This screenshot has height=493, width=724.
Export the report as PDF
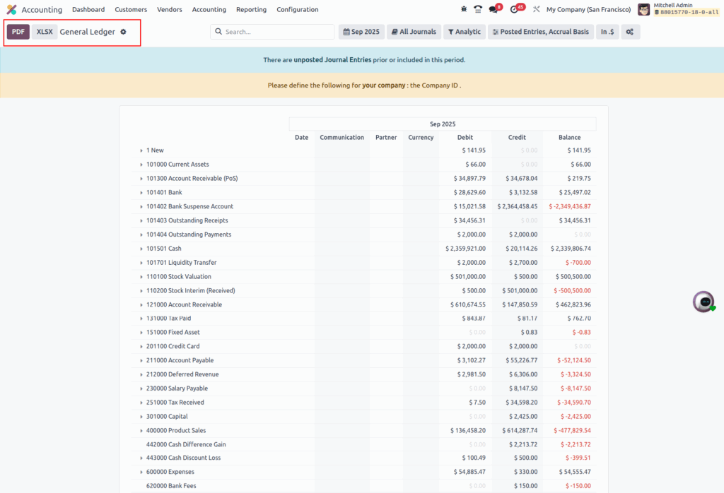(x=18, y=32)
